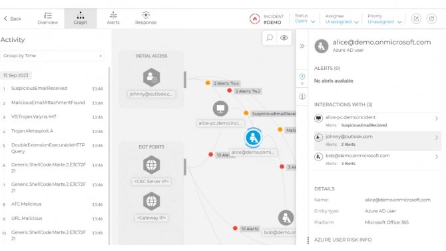Open the Group by Time dropdown
The image size is (446, 251).
coord(53,56)
